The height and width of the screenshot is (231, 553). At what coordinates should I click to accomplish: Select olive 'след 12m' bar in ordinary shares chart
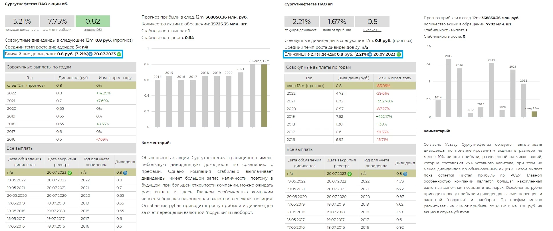(264, 96)
